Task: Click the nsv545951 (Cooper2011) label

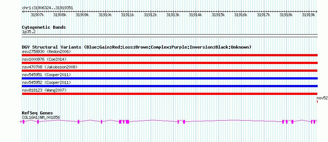Action: coord(46,75)
